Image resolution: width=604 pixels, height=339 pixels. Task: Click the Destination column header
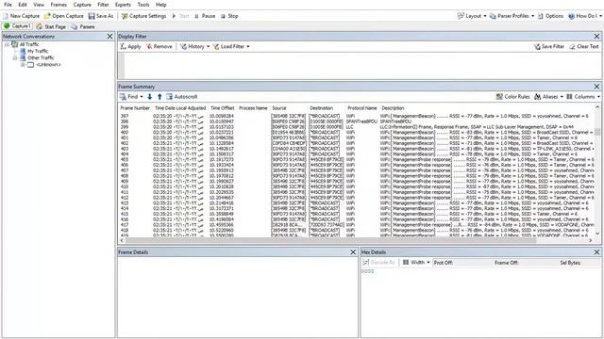(x=321, y=108)
